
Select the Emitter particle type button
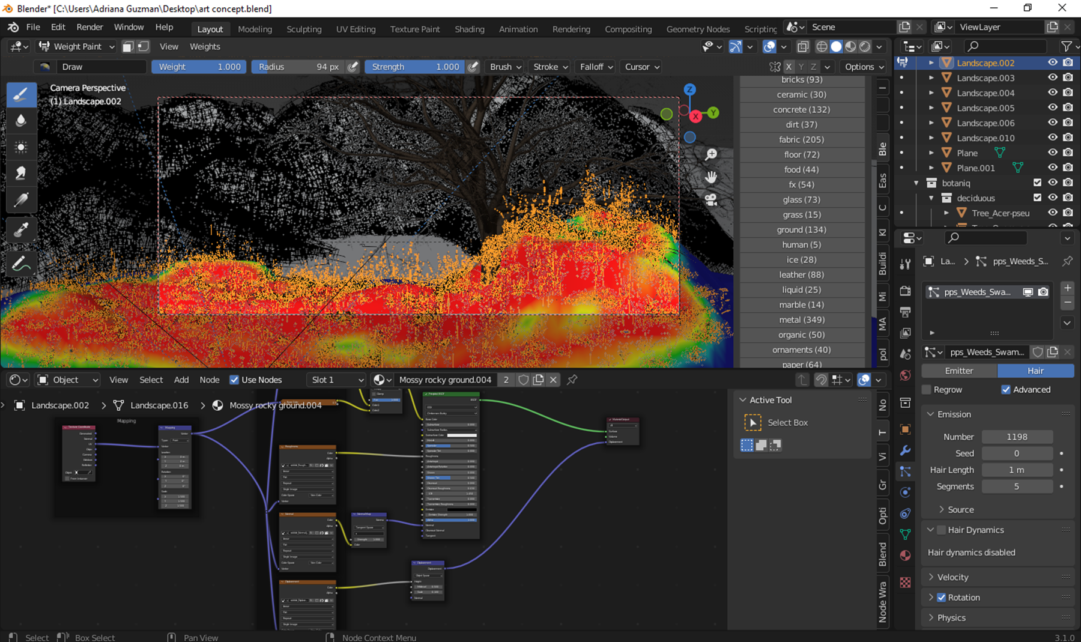pos(959,371)
